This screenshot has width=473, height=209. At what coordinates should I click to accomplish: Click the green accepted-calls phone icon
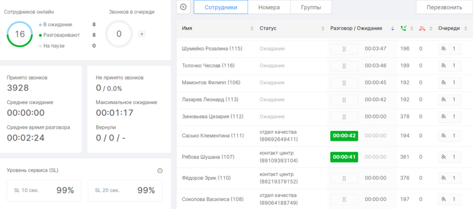[404, 29]
